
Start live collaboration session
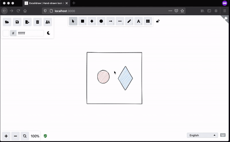[x=48, y=22]
